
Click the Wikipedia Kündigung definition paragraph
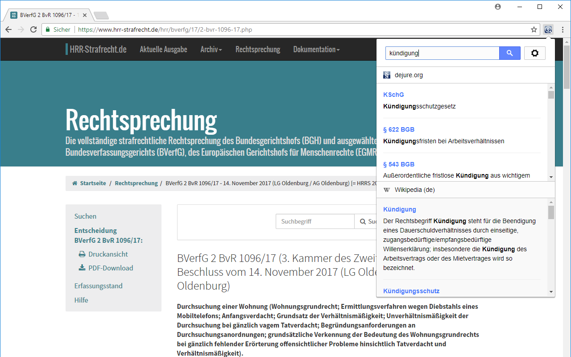(460, 245)
